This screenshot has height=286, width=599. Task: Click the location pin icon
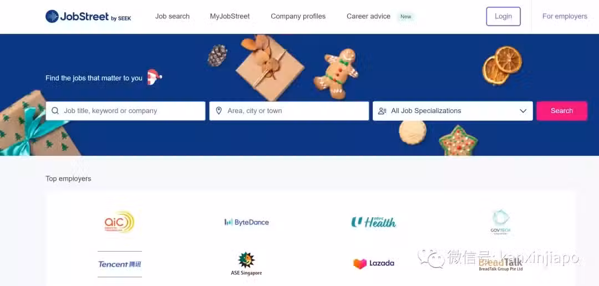pos(219,111)
